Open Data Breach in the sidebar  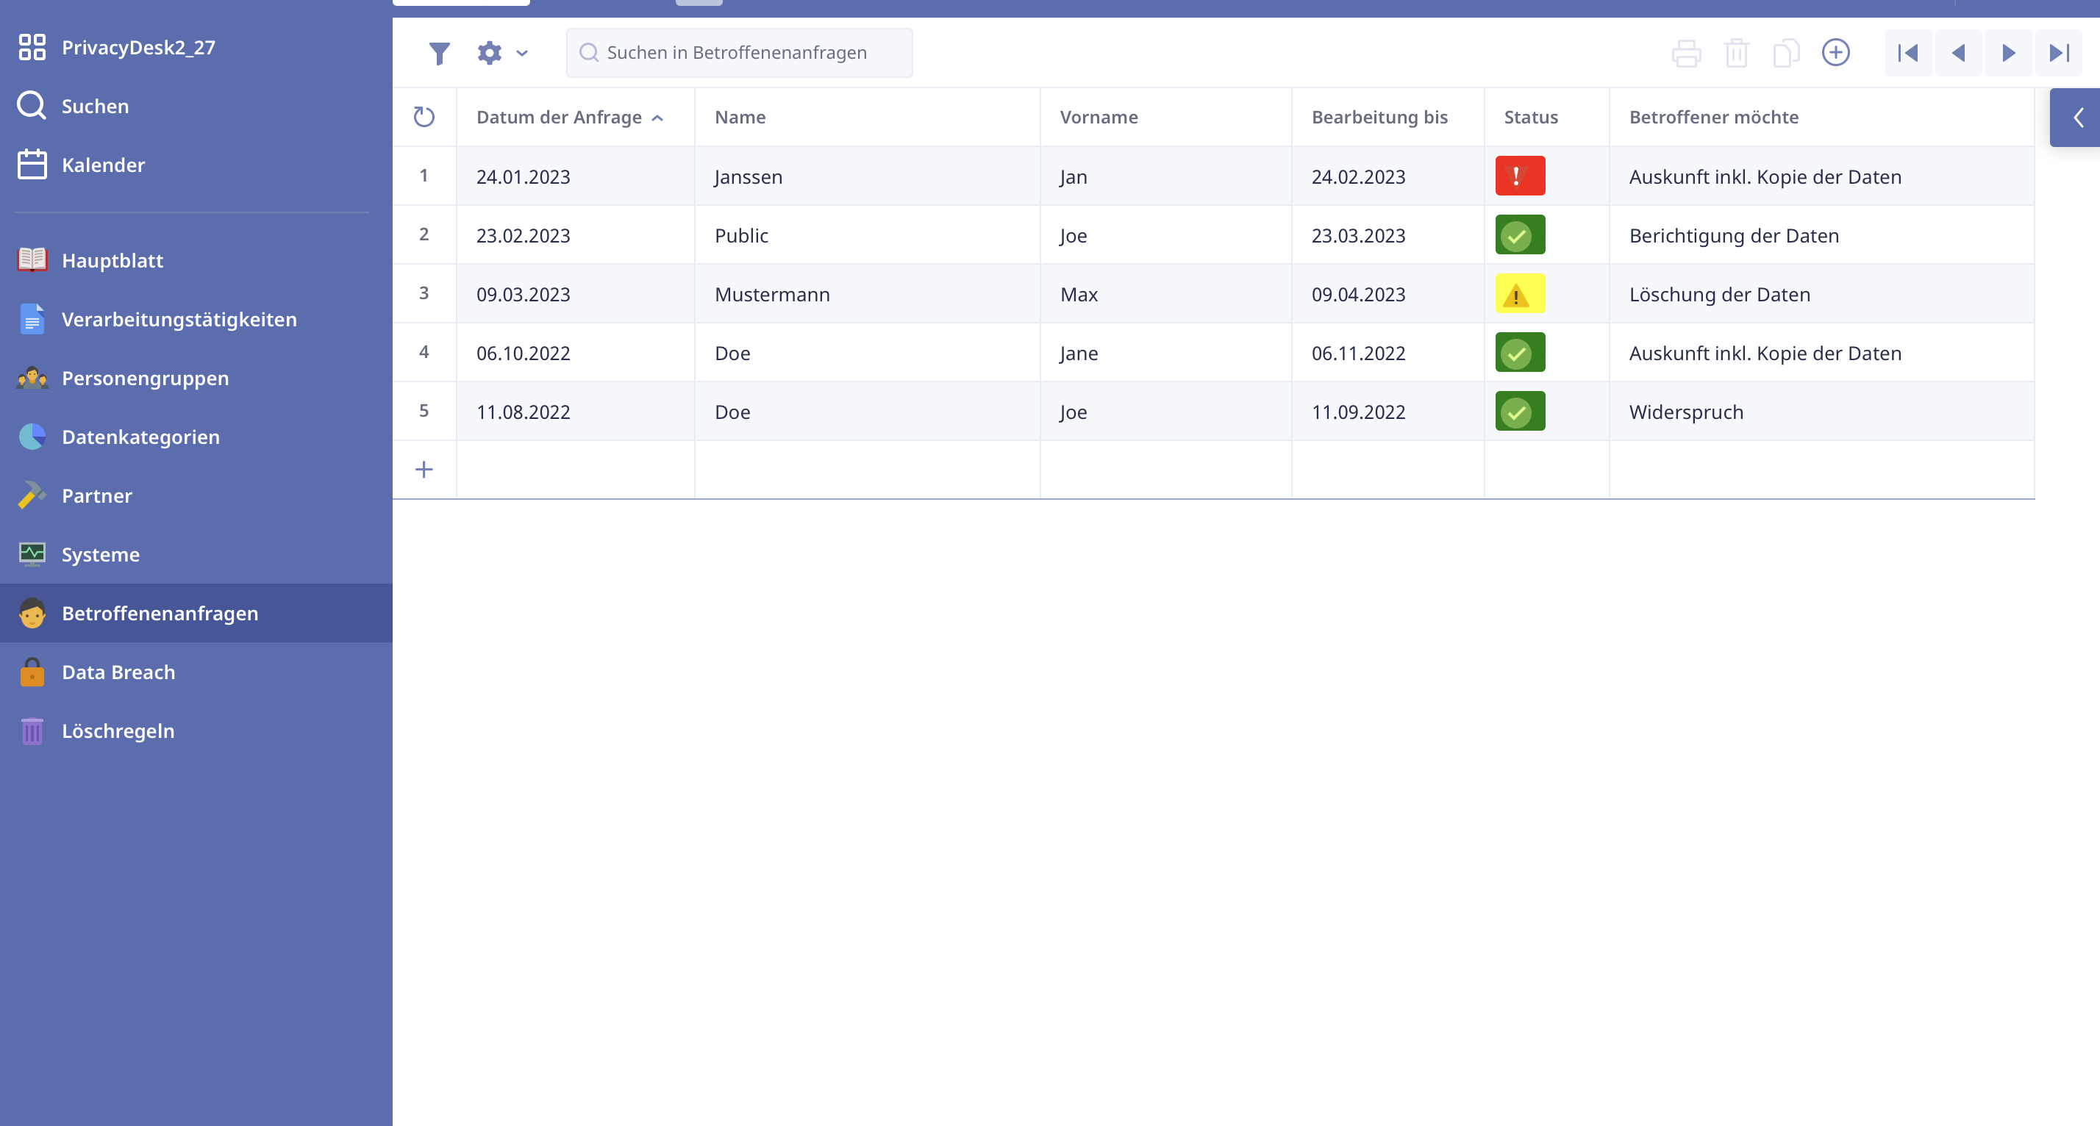[x=118, y=673]
